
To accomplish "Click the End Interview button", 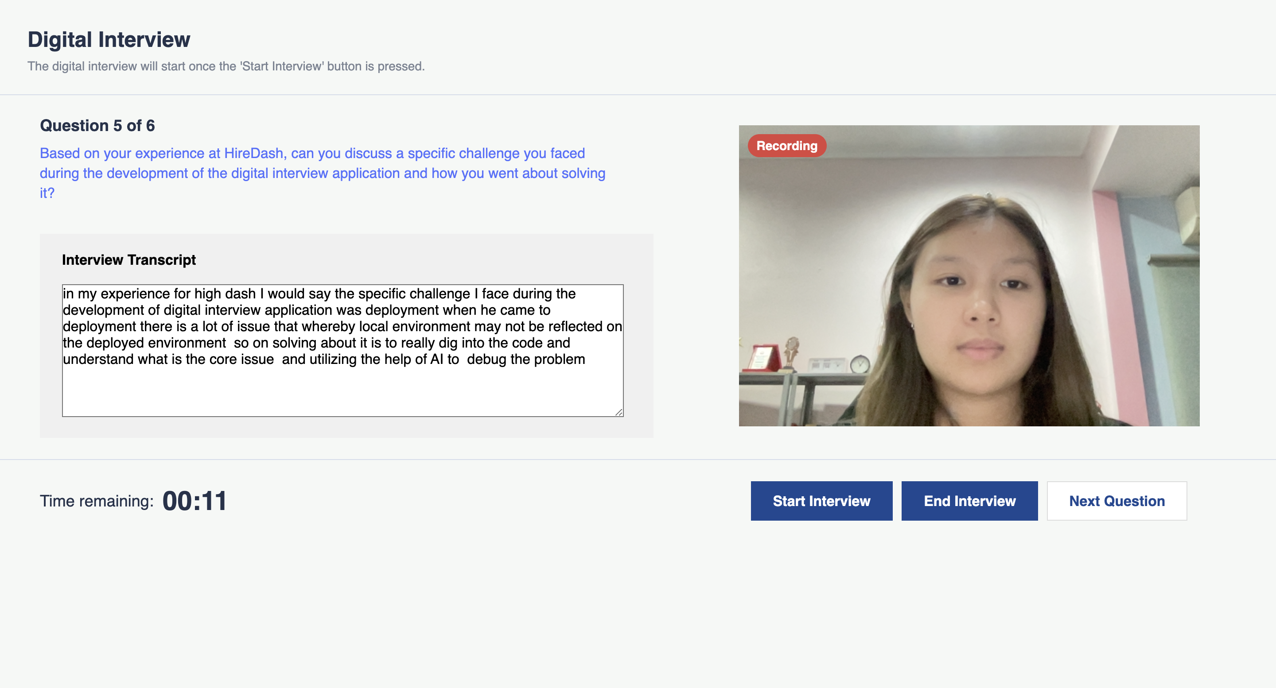I will coord(969,501).
